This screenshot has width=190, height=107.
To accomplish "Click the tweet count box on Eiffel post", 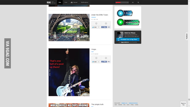I will (x=99, y=27).
